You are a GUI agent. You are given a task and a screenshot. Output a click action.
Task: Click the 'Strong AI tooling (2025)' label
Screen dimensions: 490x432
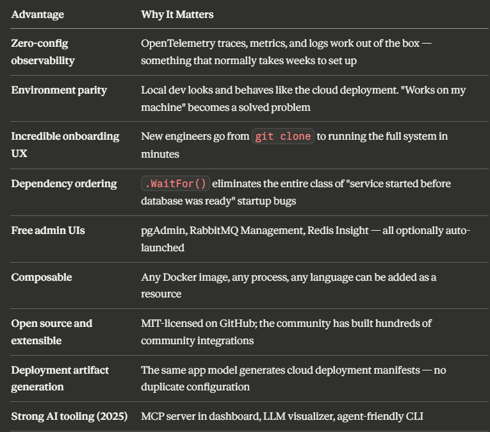(69, 417)
